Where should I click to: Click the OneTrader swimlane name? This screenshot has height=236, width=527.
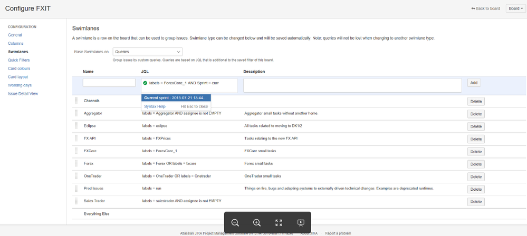click(x=93, y=176)
